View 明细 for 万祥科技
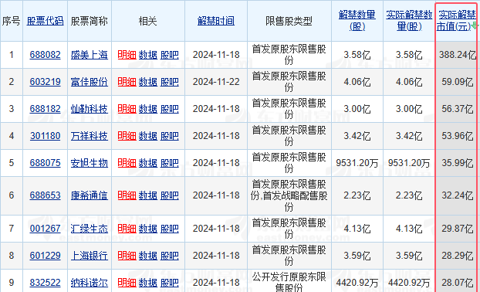This screenshot has width=480, height=292. (x=127, y=136)
